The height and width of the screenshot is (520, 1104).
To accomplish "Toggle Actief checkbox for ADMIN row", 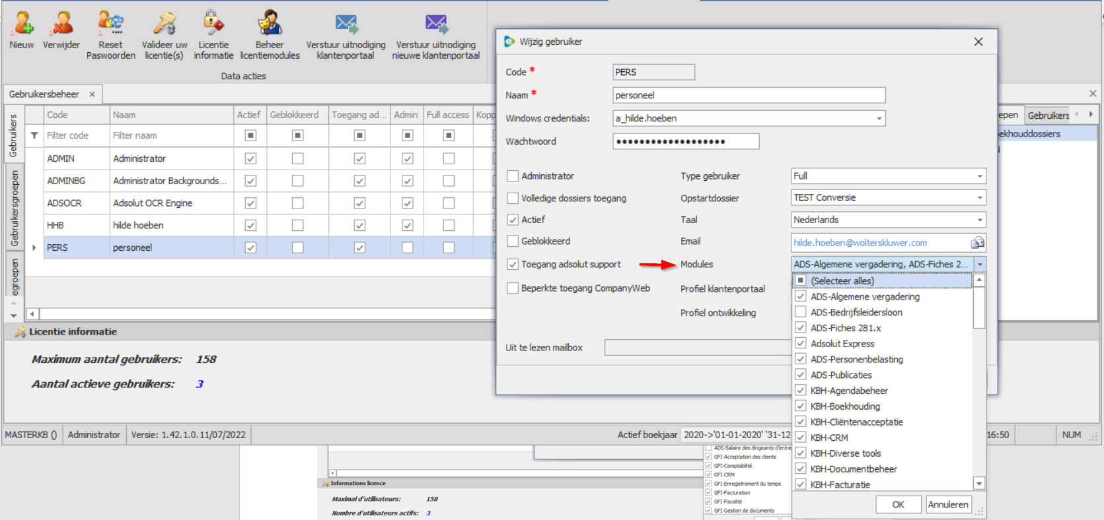I will pos(250,158).
